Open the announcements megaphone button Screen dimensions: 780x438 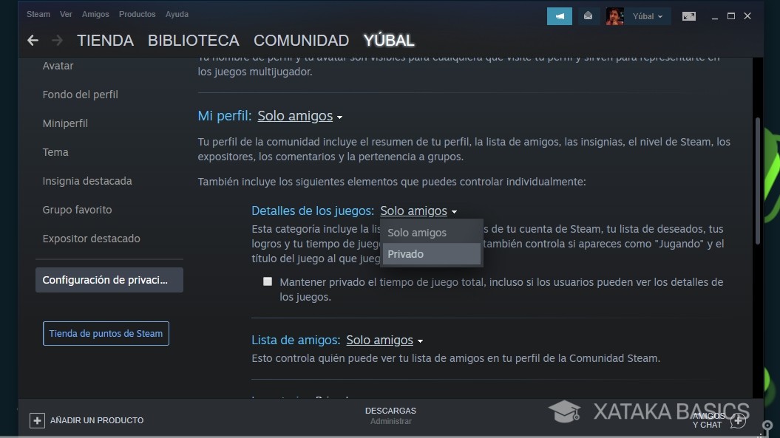560,16
